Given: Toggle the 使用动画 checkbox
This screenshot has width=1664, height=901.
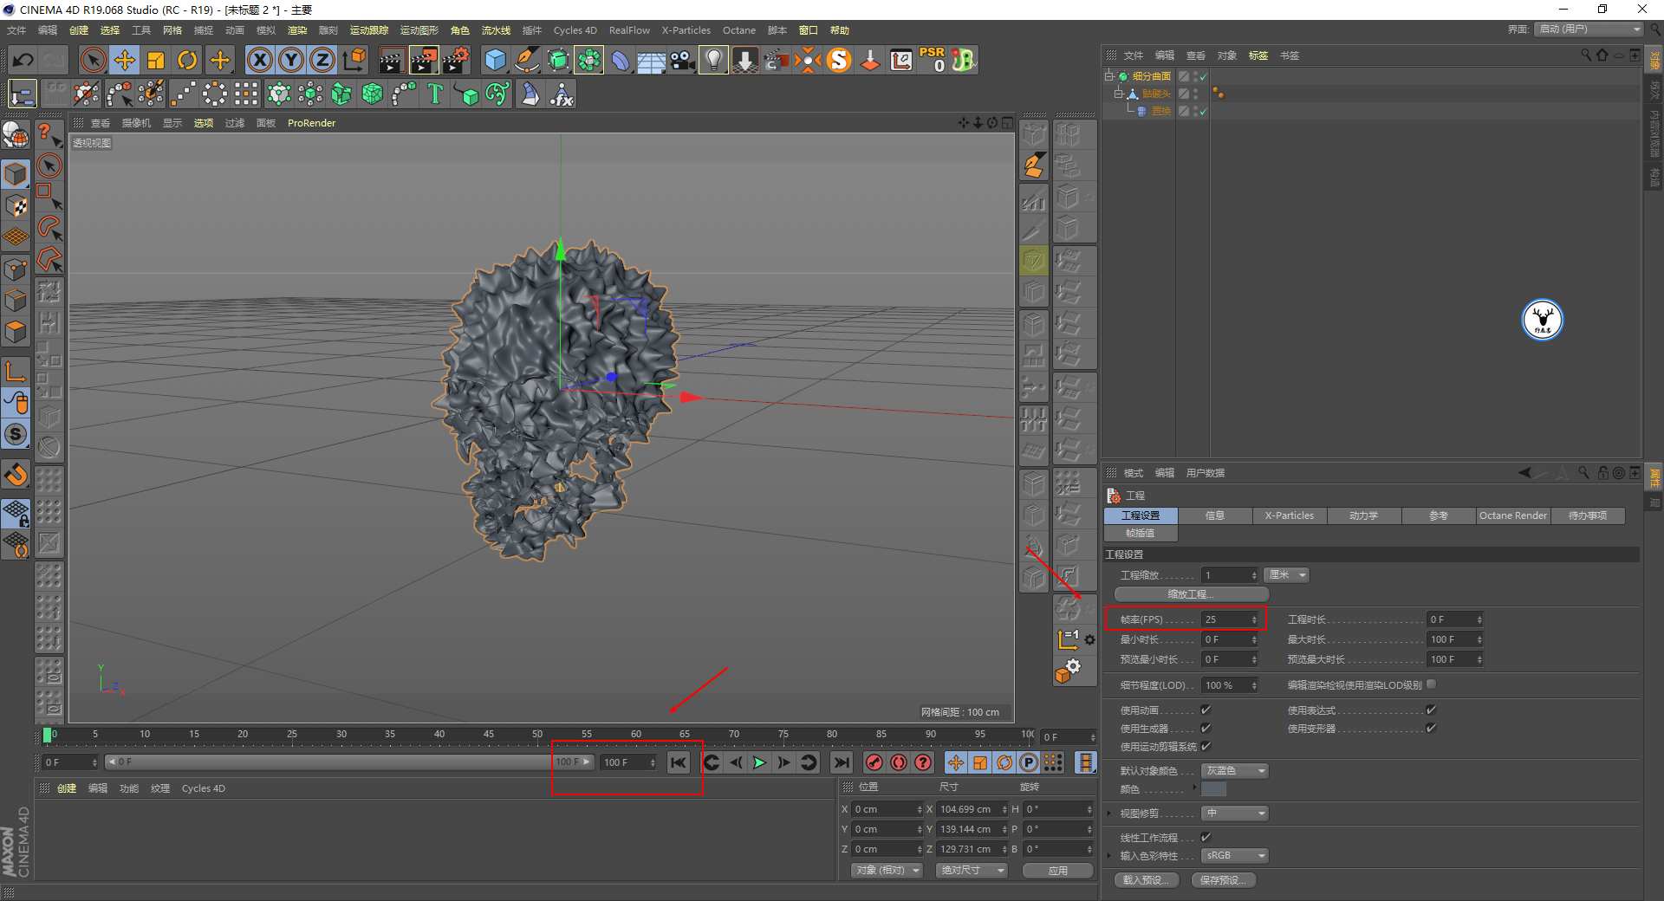Looking at the screenshot, I should tap(1206, 710).
